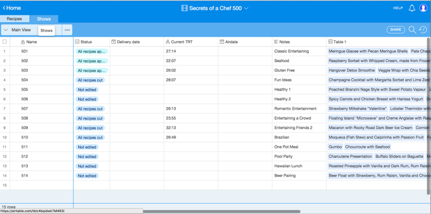431x214 pixels.
Task: Expand the Main View switcher chevron
Action: click(5, 30)
